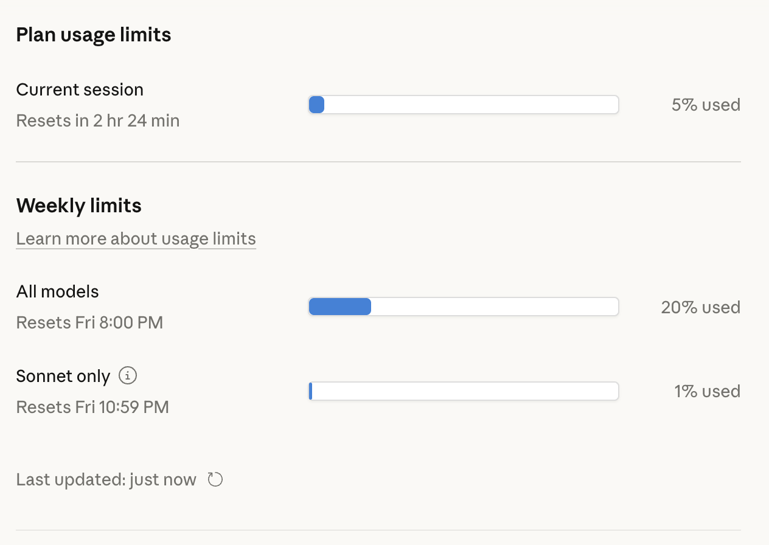Click Resets in 2 hr 24 min text
The height and width of the screenshot is (545, 769).
click(x=98, y=120)
